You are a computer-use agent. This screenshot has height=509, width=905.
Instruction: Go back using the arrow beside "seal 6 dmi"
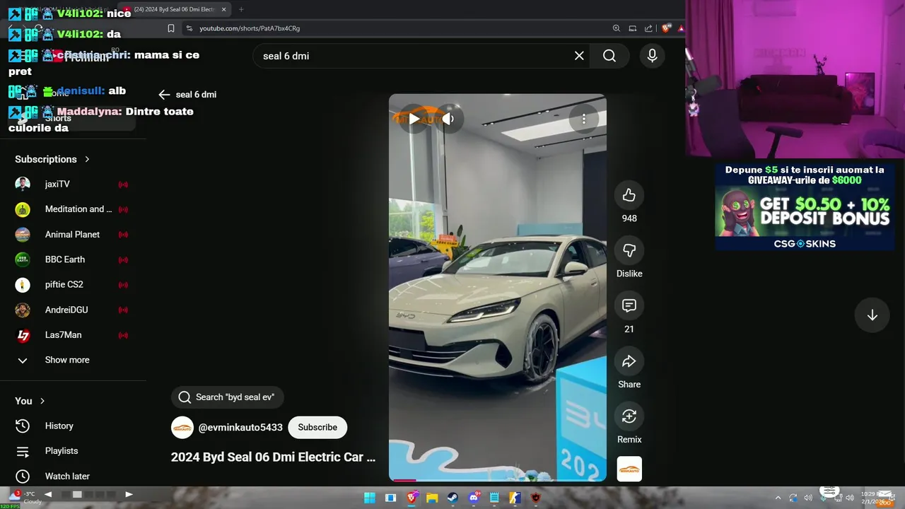point(164,95)
